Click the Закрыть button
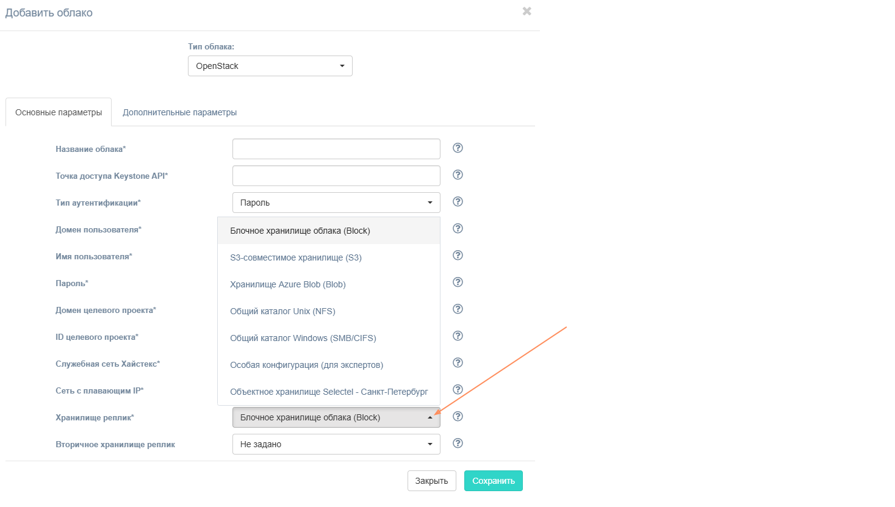895x507 pixels. (432, 481)
